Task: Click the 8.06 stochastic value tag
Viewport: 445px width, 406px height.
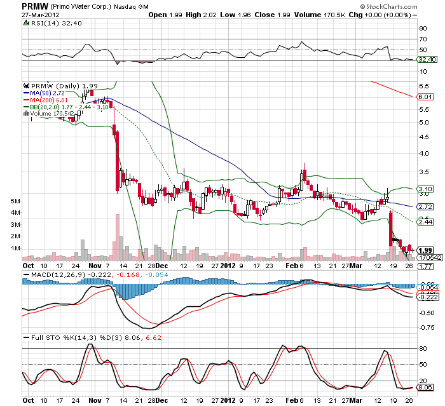Action: (x=425, y=388)
